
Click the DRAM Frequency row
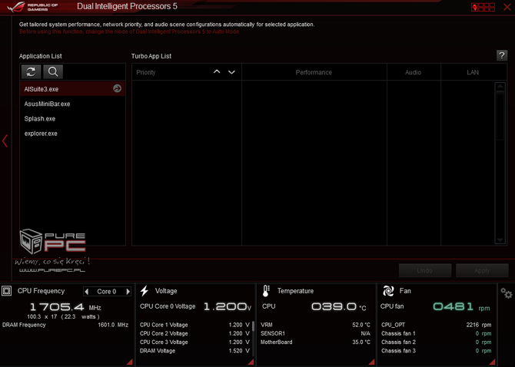point(65,325)
